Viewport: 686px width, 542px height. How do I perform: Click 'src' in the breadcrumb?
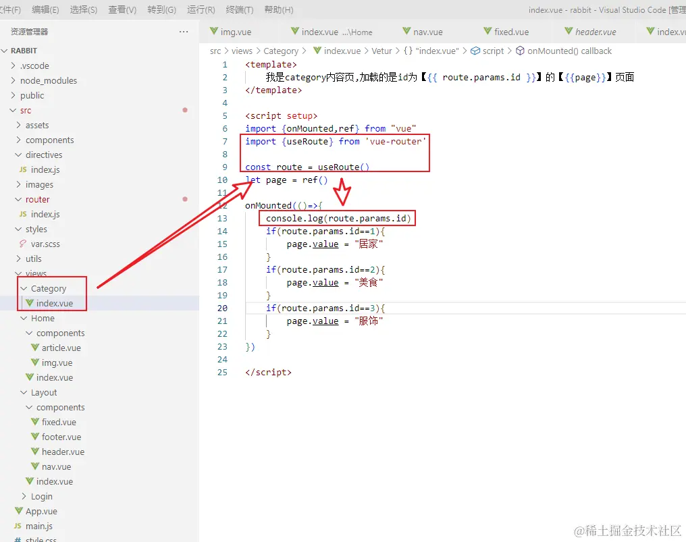(x=215, y=51)
